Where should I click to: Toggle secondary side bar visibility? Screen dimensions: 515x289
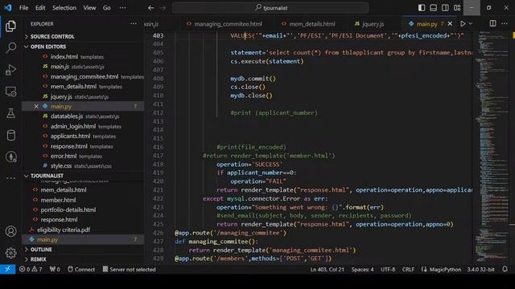[x=445, y=8]
